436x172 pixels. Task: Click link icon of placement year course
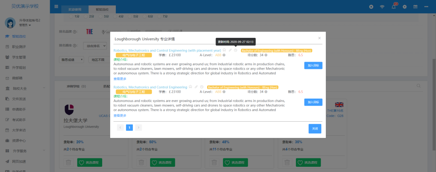tap(230, 50)
